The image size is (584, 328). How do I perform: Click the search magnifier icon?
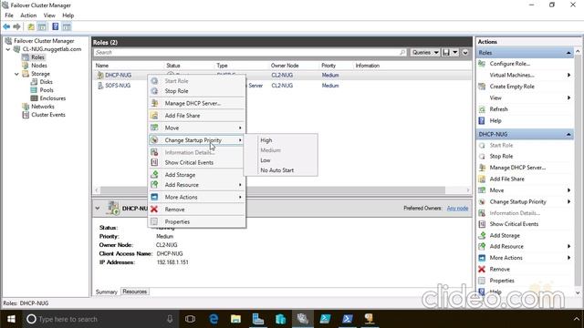[x=402, y=53]
